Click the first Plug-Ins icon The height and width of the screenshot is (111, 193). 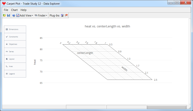tap(62, 15)
